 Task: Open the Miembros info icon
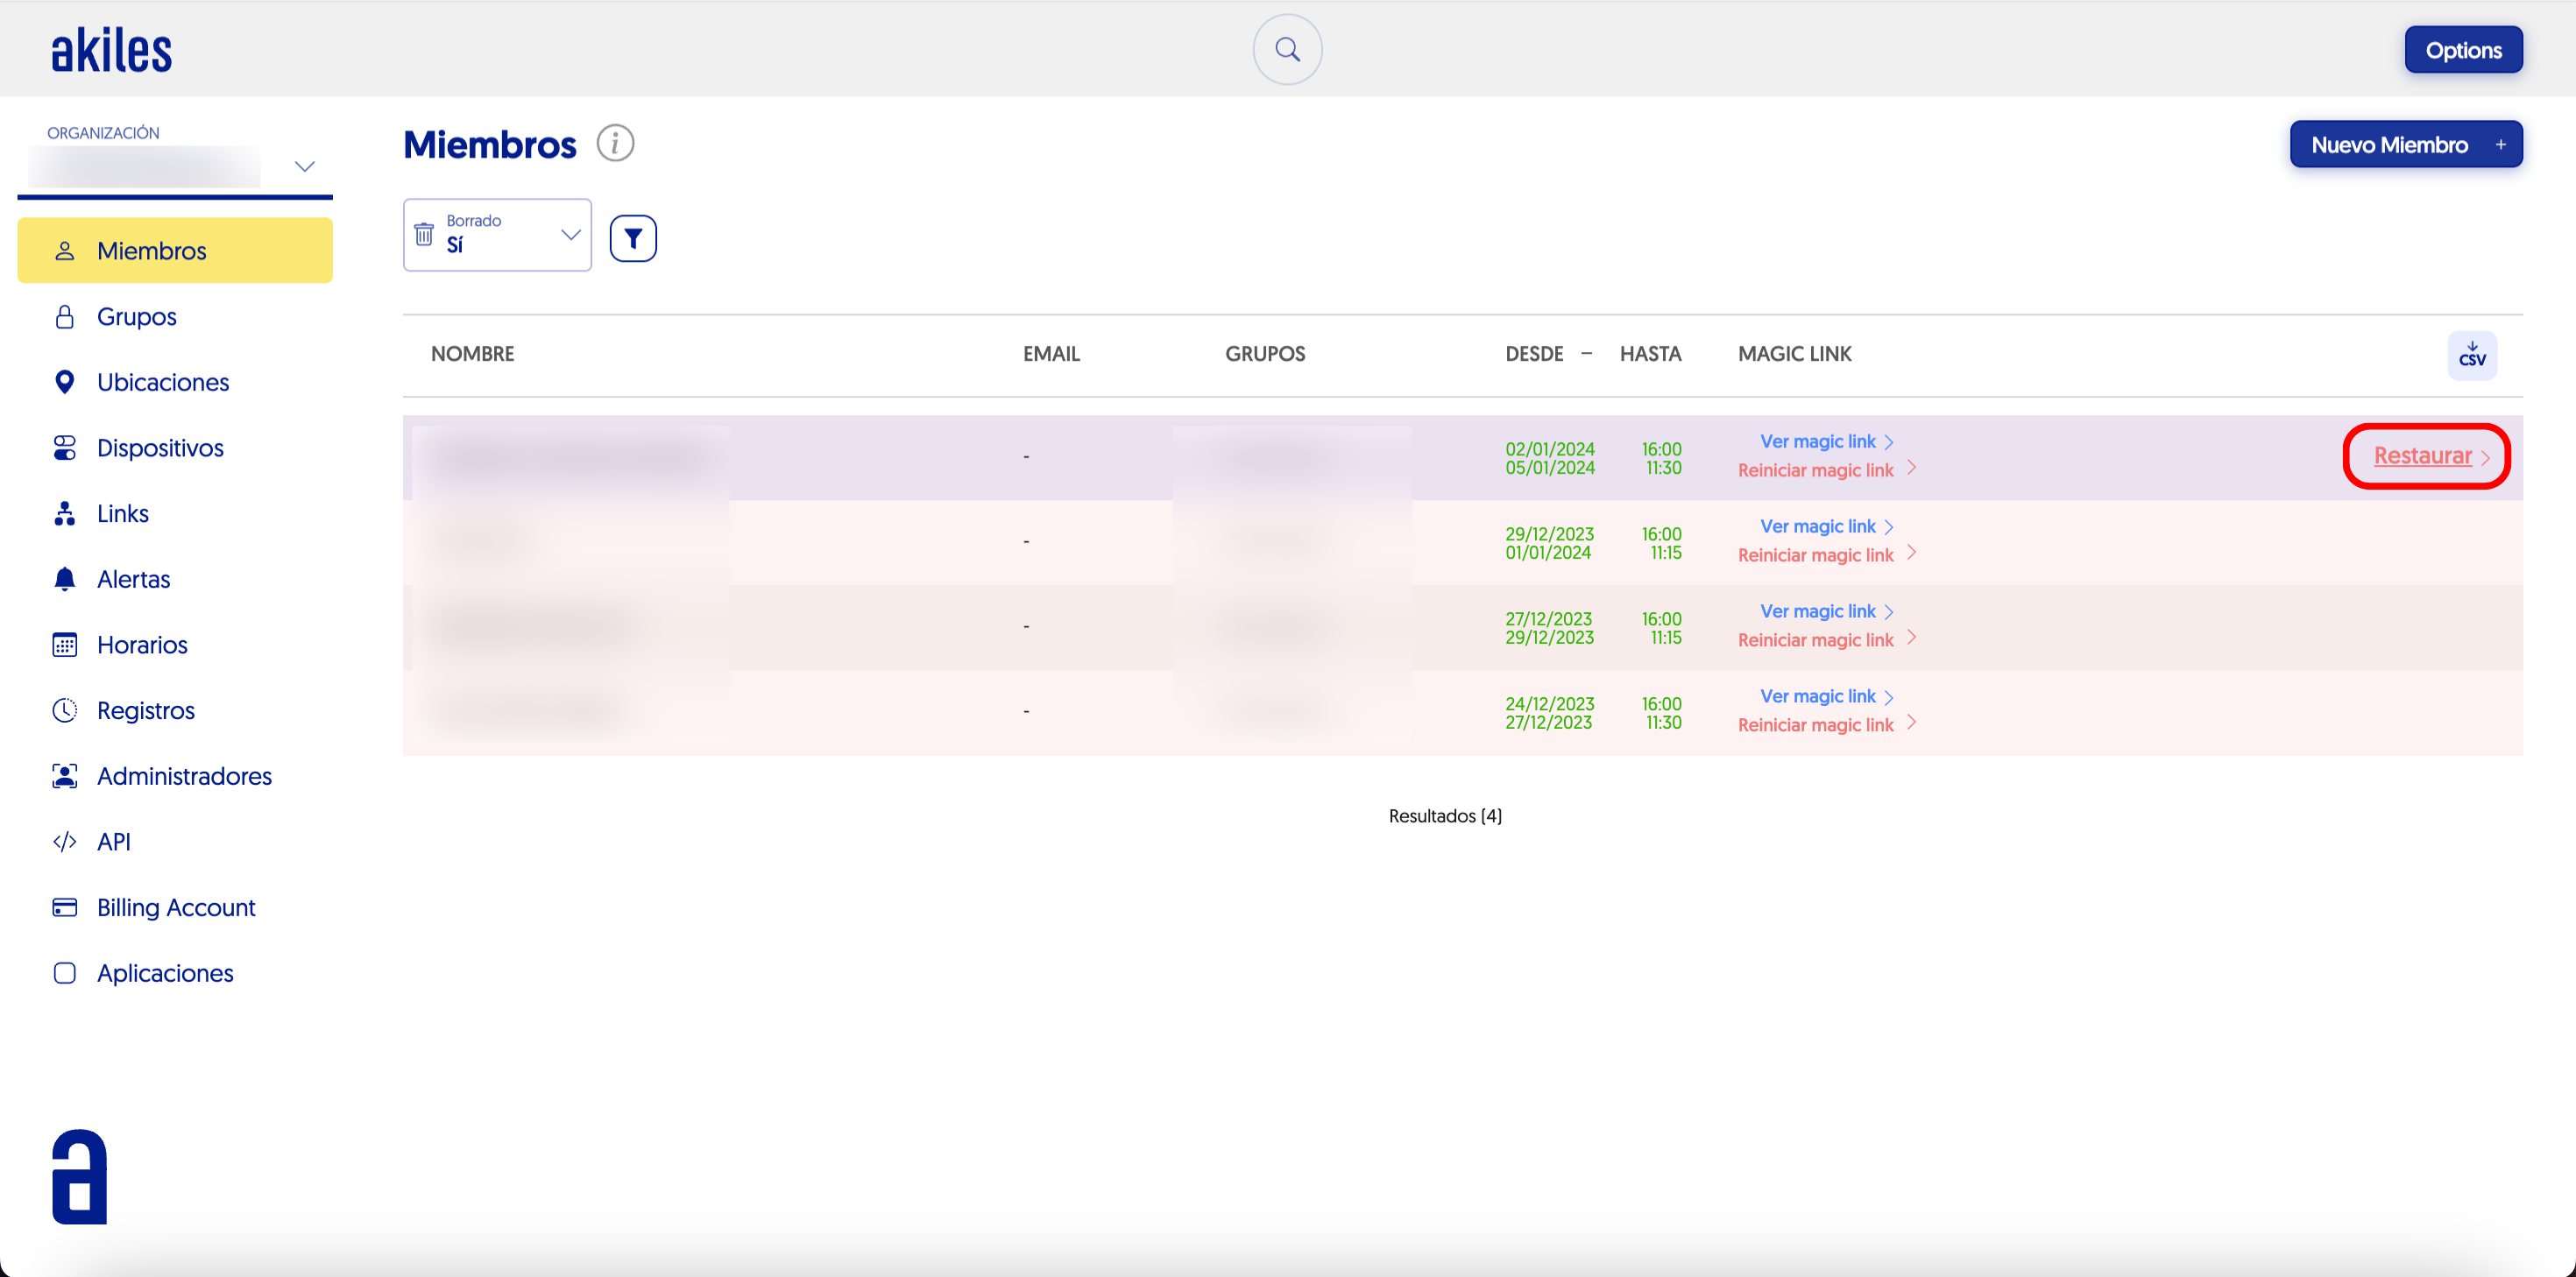[615, 144]
